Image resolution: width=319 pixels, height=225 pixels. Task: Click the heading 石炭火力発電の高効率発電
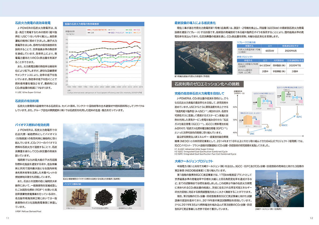(x=33, y=23)
